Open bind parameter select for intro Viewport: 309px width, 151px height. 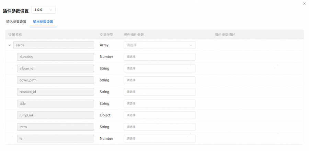tap(160, 127)
